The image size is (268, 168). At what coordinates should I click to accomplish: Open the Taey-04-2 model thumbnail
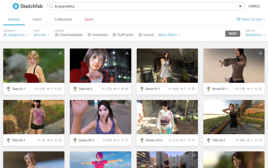point(100,65)
